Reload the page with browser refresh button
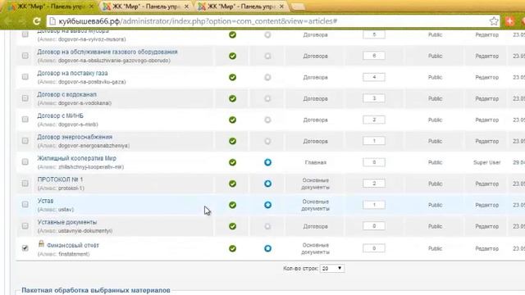This screenshot has width=525, height=295. [x=36, y=21]
